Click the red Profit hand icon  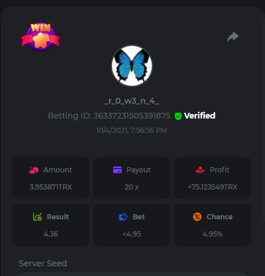(200, 169)
